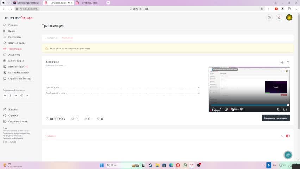The width and height of the screenshot is (300, 169).
Task: Open Конфиденциальность footer link
Action: click(x=12, y=136)
